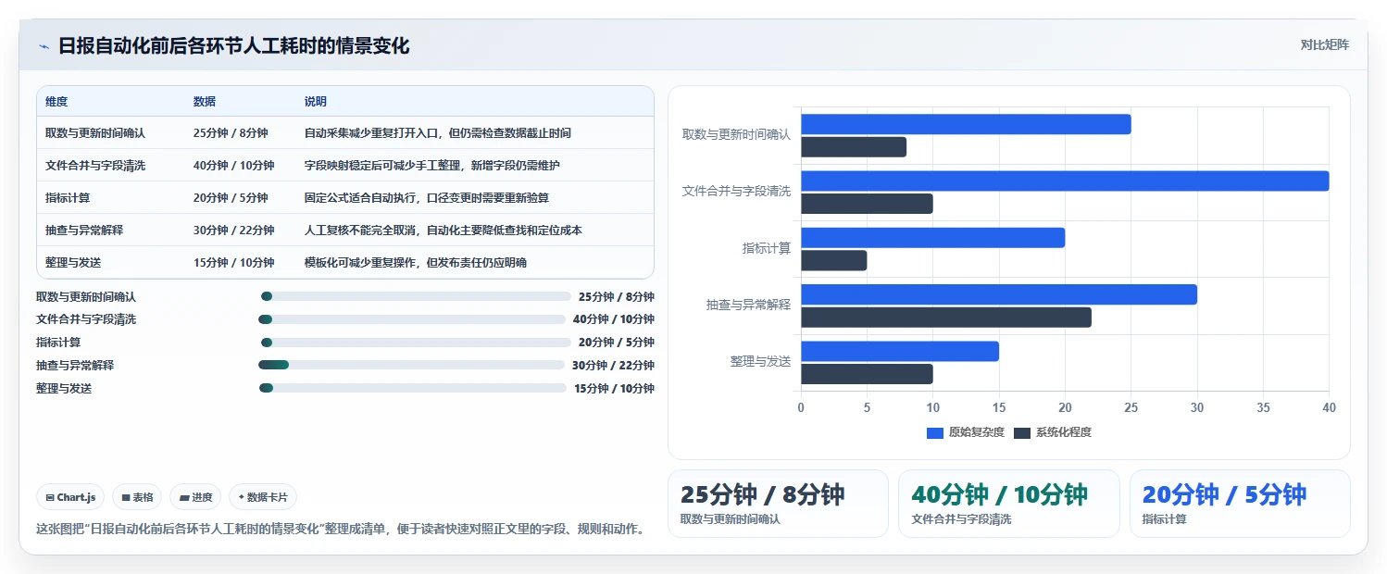Click the 系统化程度 legend label

pyautogui.click(x=1063, y=432)
